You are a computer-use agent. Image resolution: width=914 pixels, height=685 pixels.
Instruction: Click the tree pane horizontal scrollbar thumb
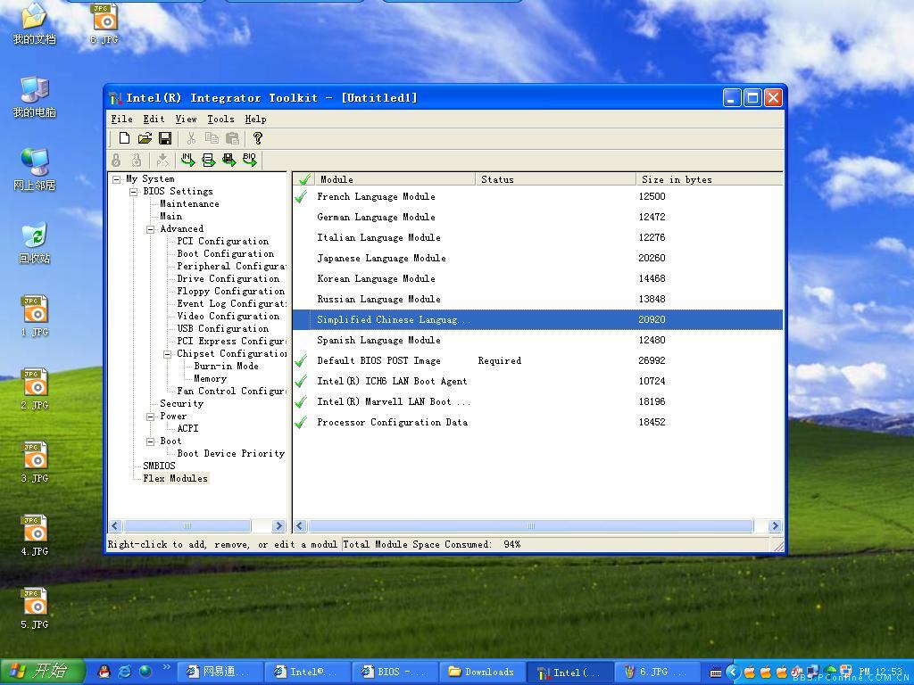pyautogui.click(x=187, y=526)
